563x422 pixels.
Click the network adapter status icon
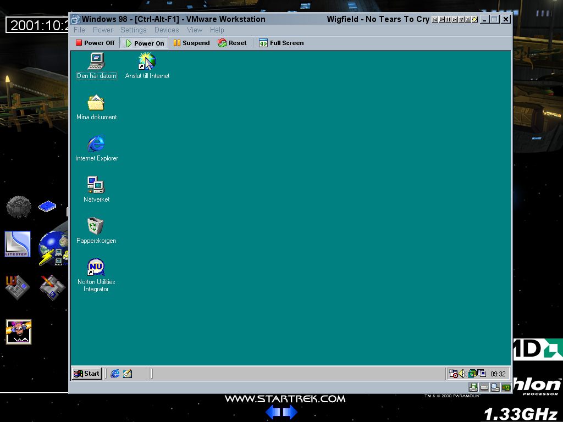click(506, 387)
